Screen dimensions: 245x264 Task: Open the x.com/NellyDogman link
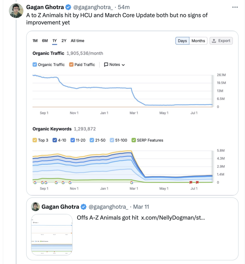coord(173,218)
